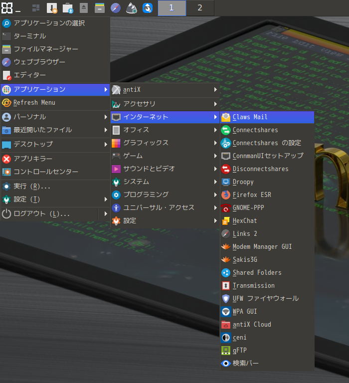Open the package installer suitcase icon

point(68,8)
